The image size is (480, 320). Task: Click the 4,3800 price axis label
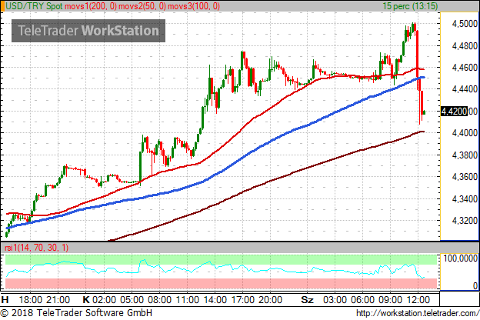tap(465, 155)
